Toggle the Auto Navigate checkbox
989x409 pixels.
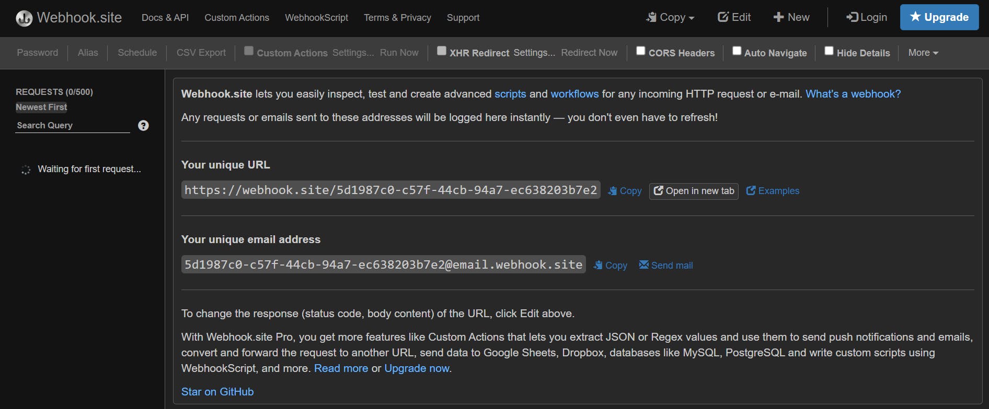(x=737, y=51)
